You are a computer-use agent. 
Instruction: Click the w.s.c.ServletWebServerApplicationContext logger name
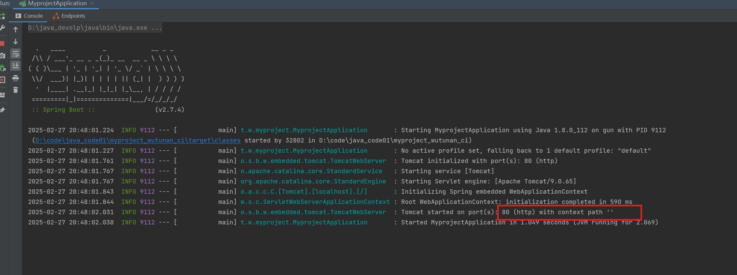click(x=315, y=202)
